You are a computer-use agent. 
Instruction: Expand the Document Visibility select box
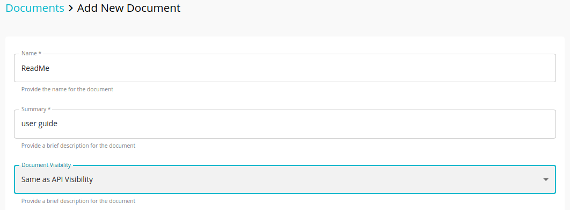[x=284, y=179]
